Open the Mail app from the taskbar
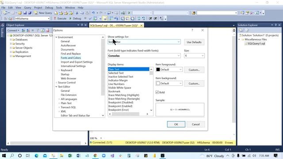 pos(45,156)
